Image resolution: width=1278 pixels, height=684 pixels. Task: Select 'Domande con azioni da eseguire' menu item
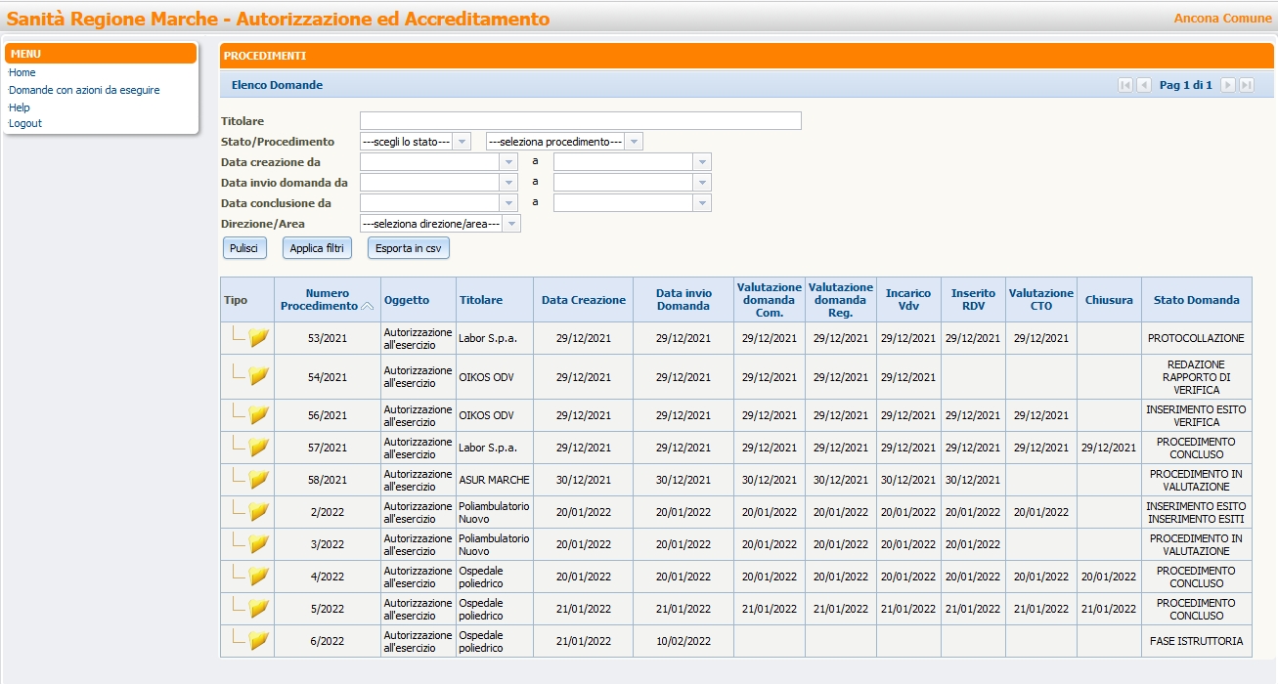point(84,90)
